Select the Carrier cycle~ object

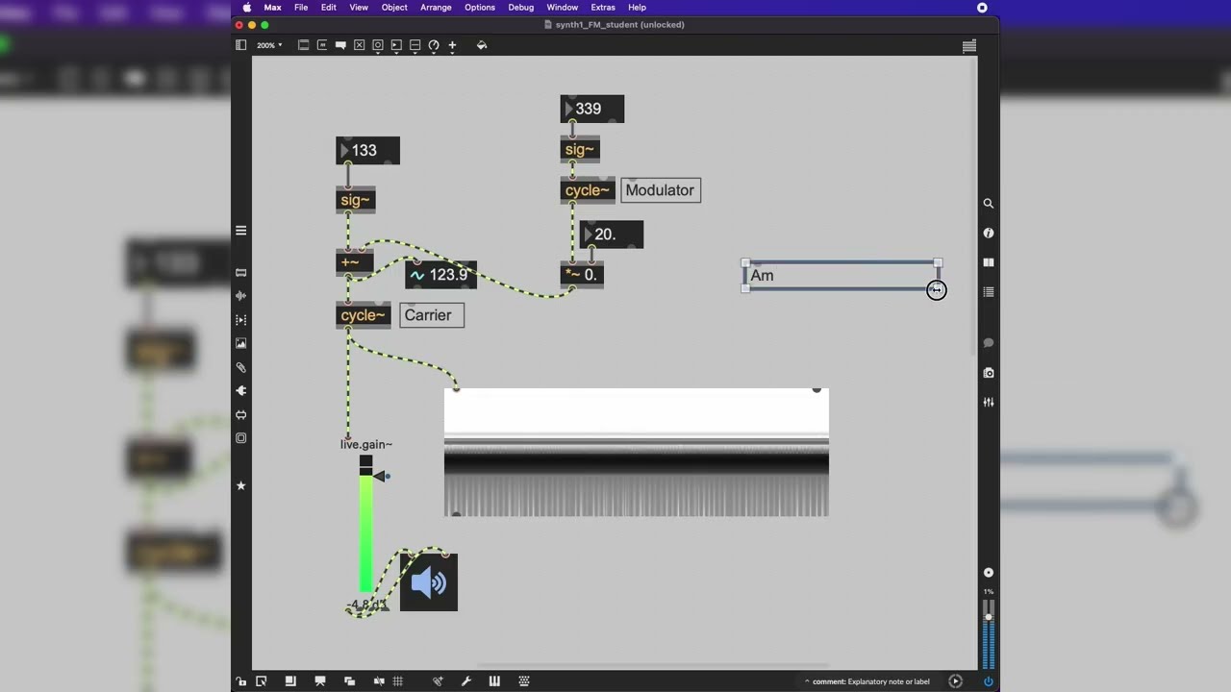click(x=364, y=315)
